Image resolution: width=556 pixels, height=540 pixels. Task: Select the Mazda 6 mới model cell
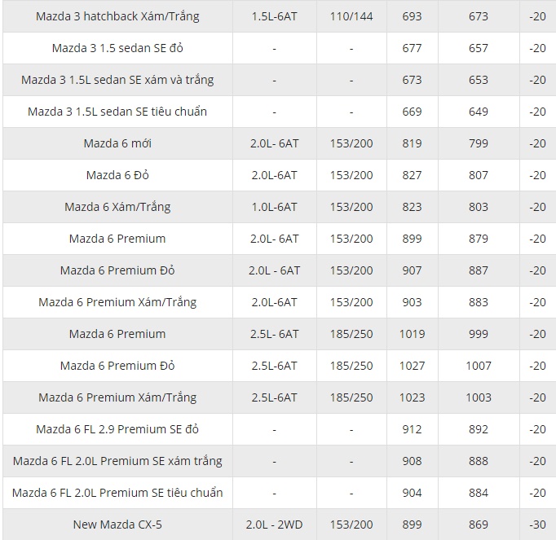pyautogui.click(x=117, y=143)
